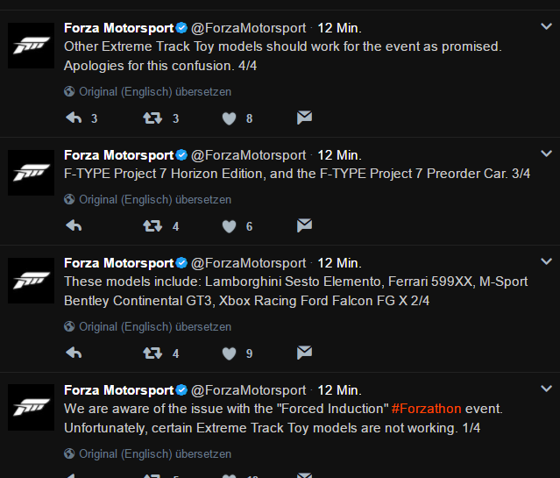Like the 2/4 tweet with 9 likes
This screenshot has width=560, height=478.
point(230,353)
